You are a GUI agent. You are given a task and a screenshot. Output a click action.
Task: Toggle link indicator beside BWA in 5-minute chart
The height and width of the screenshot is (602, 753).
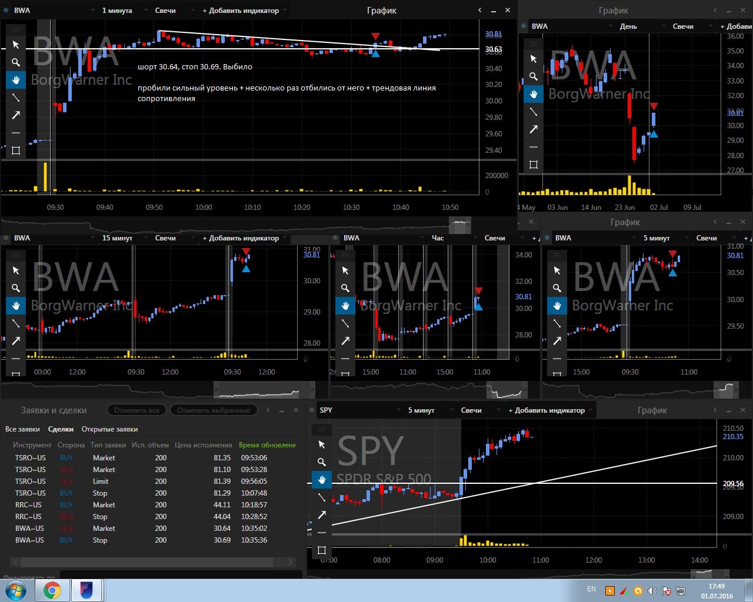(547, 238)
